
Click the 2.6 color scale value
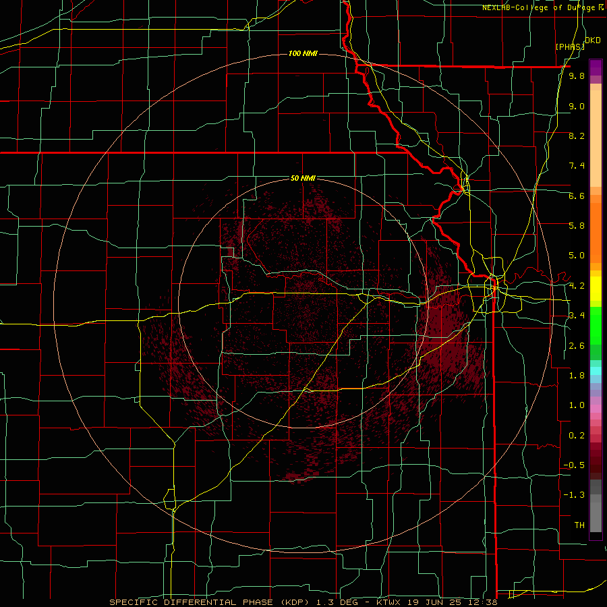[577, 346]
